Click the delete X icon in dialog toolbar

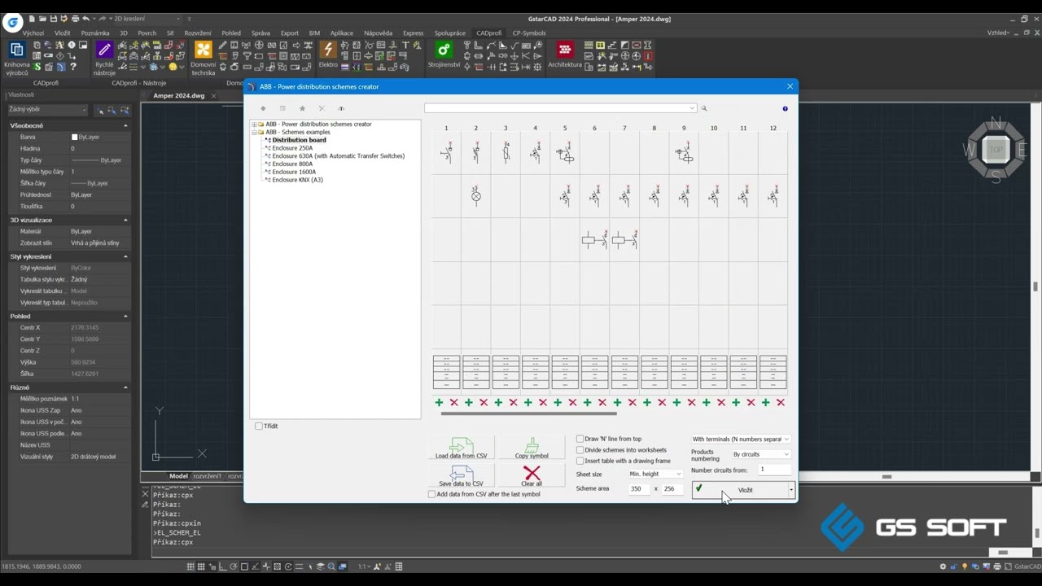[x=322, y=108]
